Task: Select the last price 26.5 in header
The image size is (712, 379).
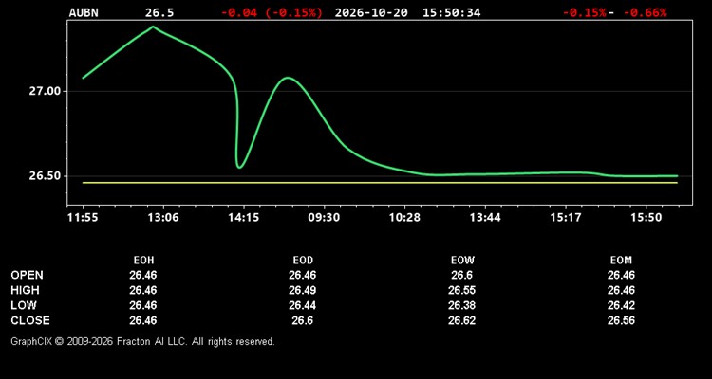Action: [159, 12]
